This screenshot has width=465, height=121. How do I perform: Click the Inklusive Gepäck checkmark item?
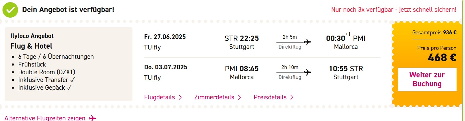45,88
